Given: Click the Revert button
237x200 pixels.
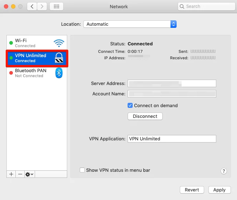Looking at the screenshot, I should pos(192,190).
